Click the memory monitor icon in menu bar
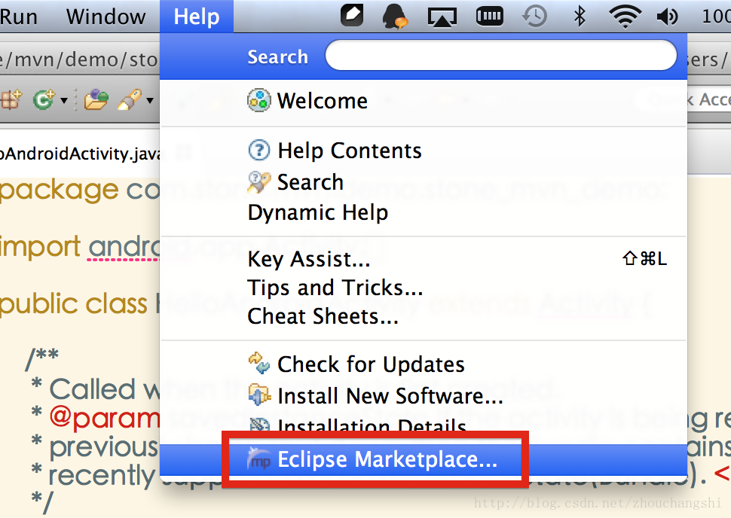731x518 pixels. pos(490,17)
